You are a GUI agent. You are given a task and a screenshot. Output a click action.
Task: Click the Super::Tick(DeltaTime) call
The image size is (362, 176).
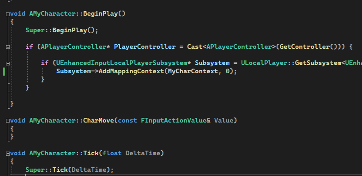(x=69, y=170)
